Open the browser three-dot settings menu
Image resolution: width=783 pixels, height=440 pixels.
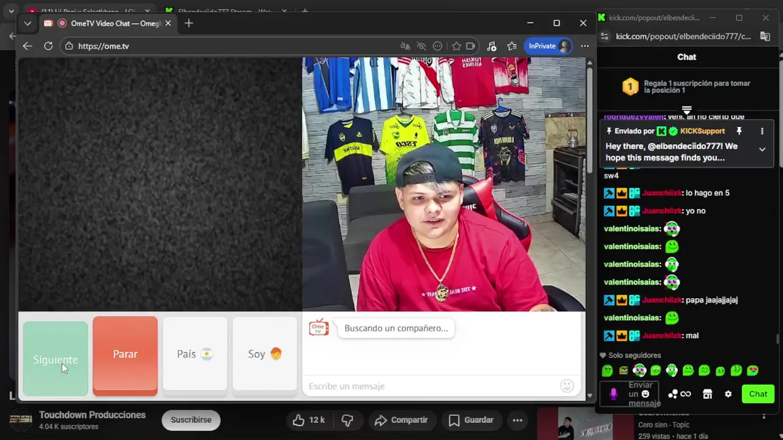click(x=585, y=46)
